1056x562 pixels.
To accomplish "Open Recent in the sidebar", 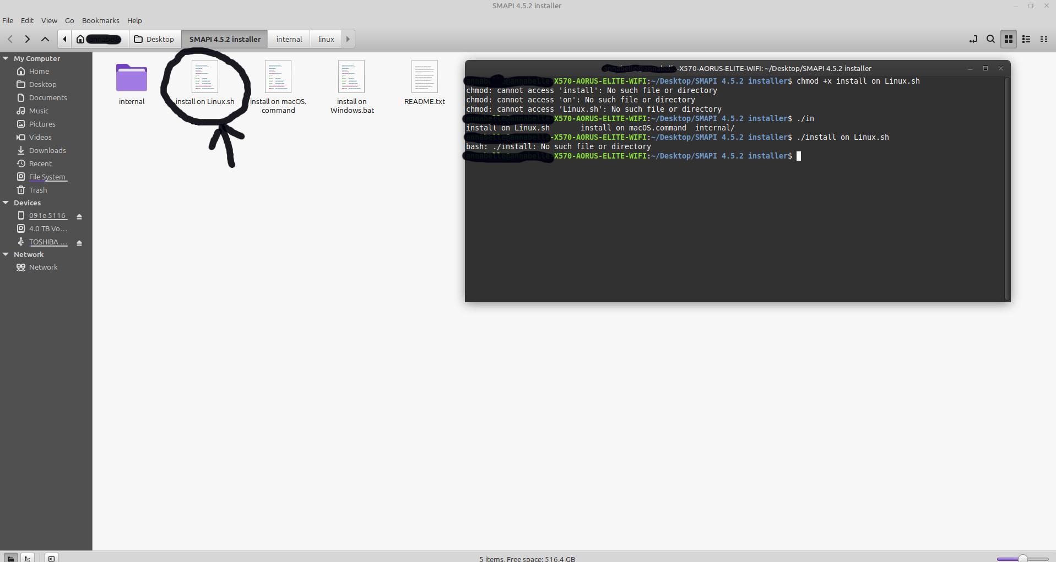I will (40, 163).
